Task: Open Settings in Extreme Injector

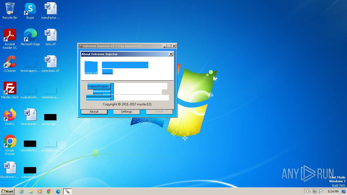Action: (x=127, y=112)
